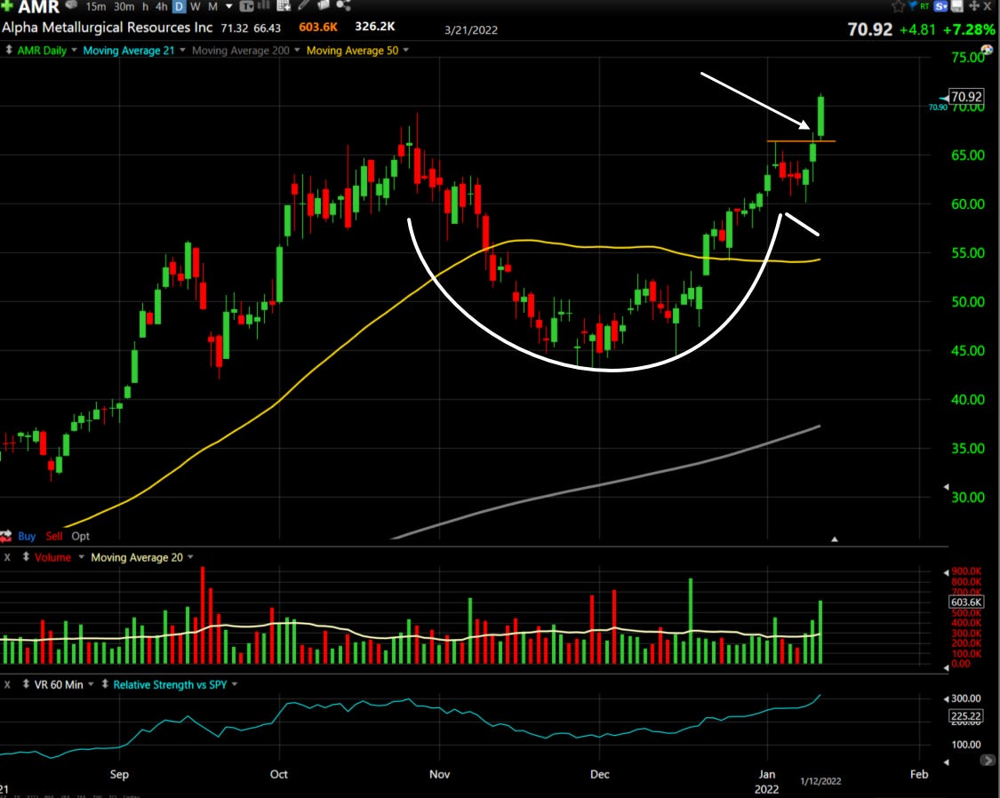Click the up-down arrows before Volume label
The width and height of the screenshot is (1000, 798).
[x=26, y=556]
